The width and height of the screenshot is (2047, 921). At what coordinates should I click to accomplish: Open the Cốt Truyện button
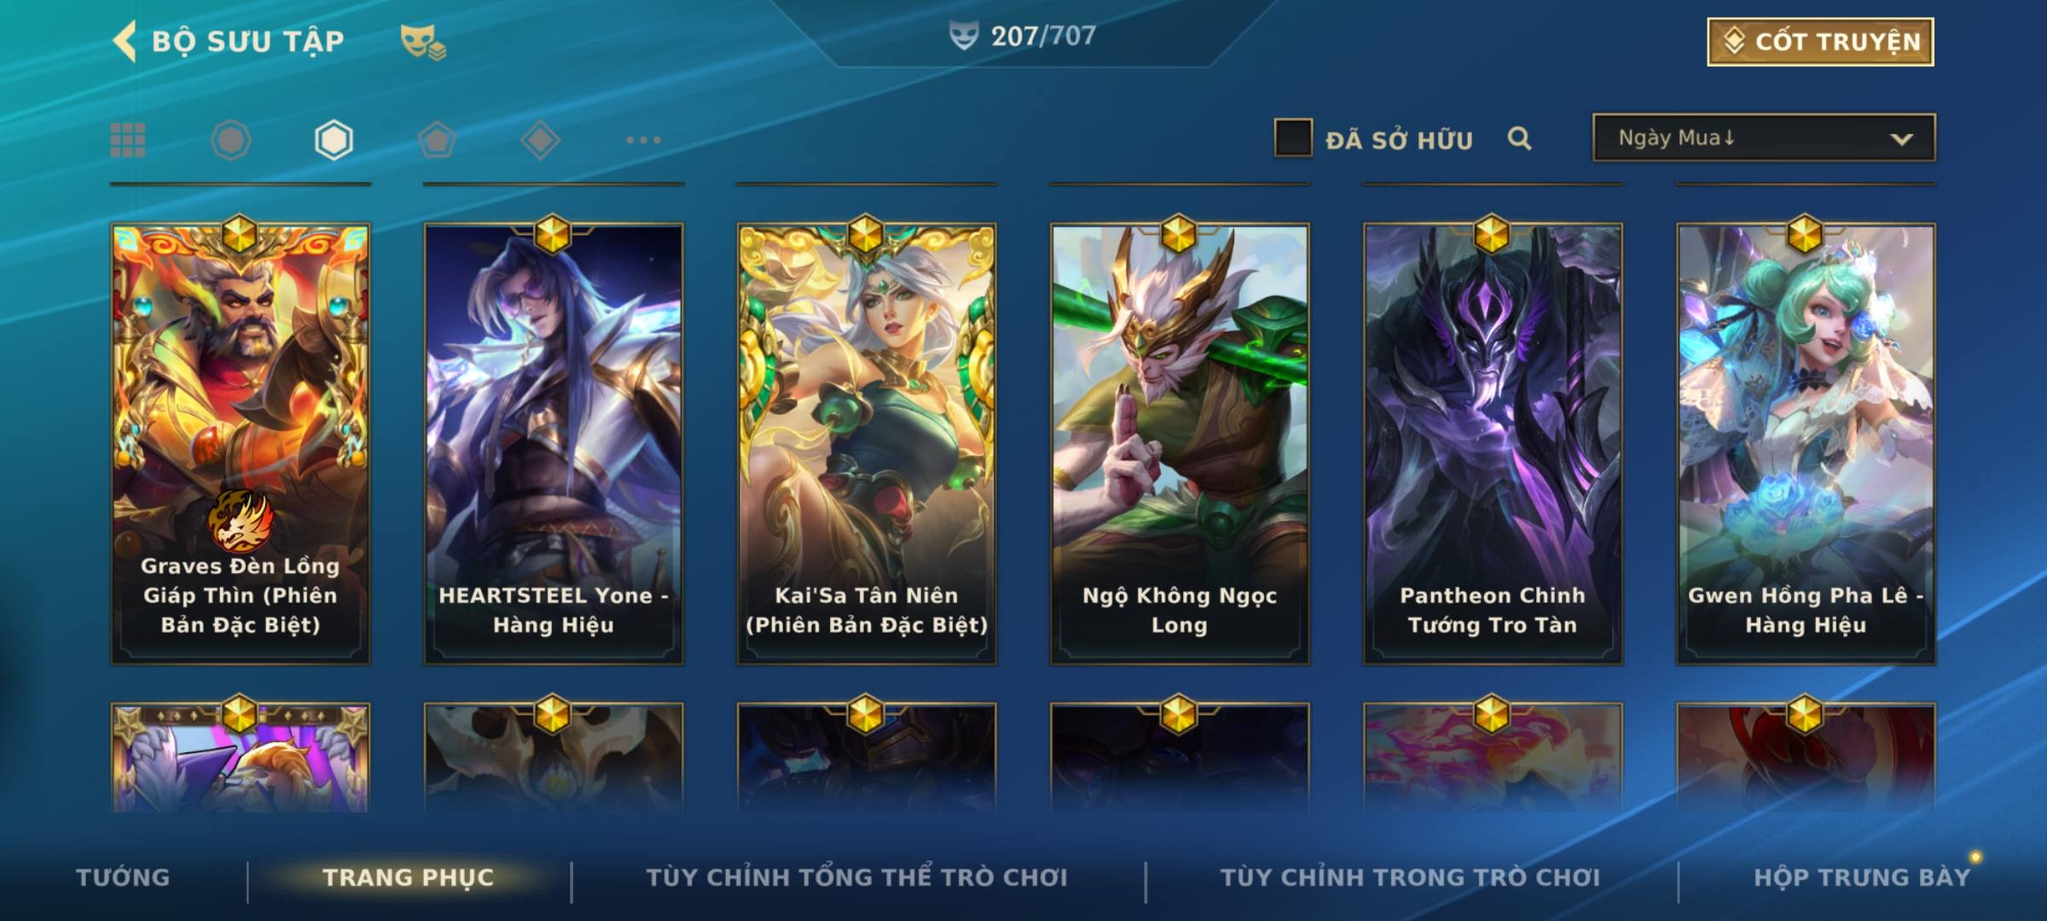coord(1820,42)
